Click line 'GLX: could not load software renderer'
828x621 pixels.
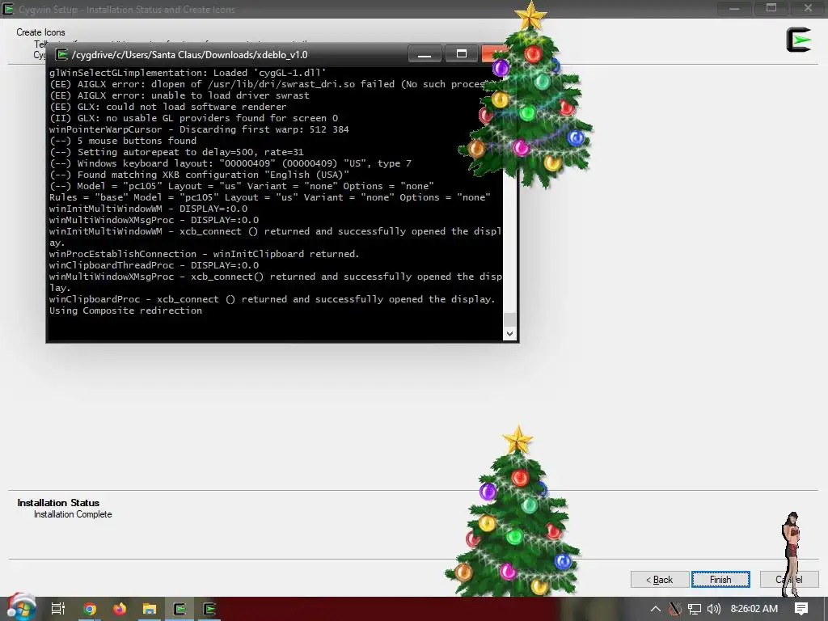coord(168,107)
